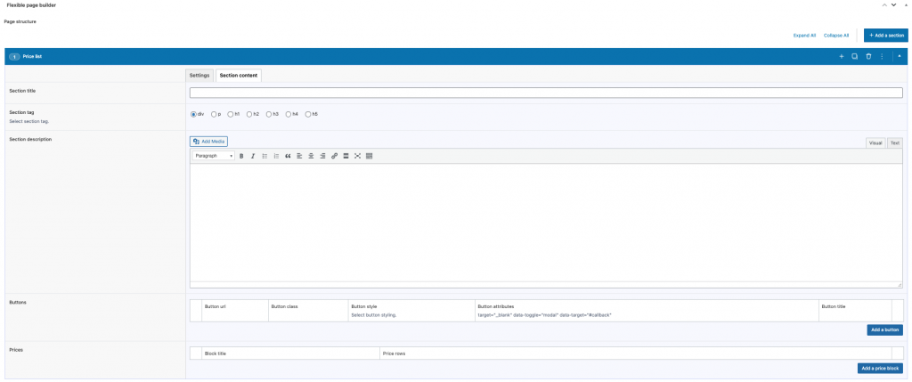The image size is (912, 382).
Task: Click the Price rows column header
Action: pyautogui.click(x=394, y=353)
